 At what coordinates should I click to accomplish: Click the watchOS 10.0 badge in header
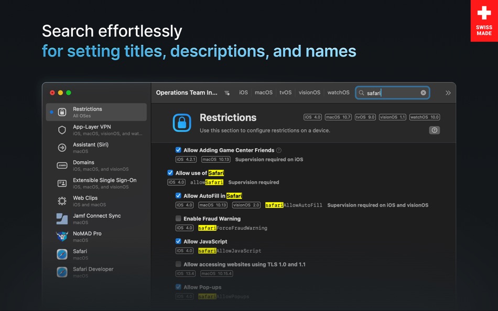coord(425,117)
